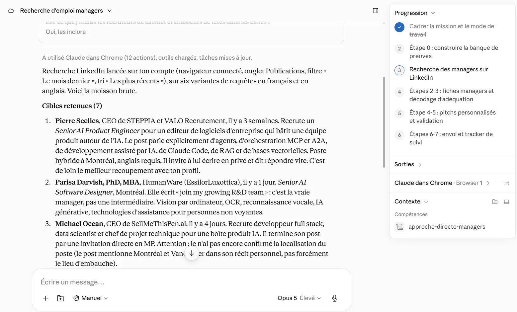Open the approche-directe-managers skill
Image resolution: width=517 pixels, height=312 pixels.
(447, 227)
